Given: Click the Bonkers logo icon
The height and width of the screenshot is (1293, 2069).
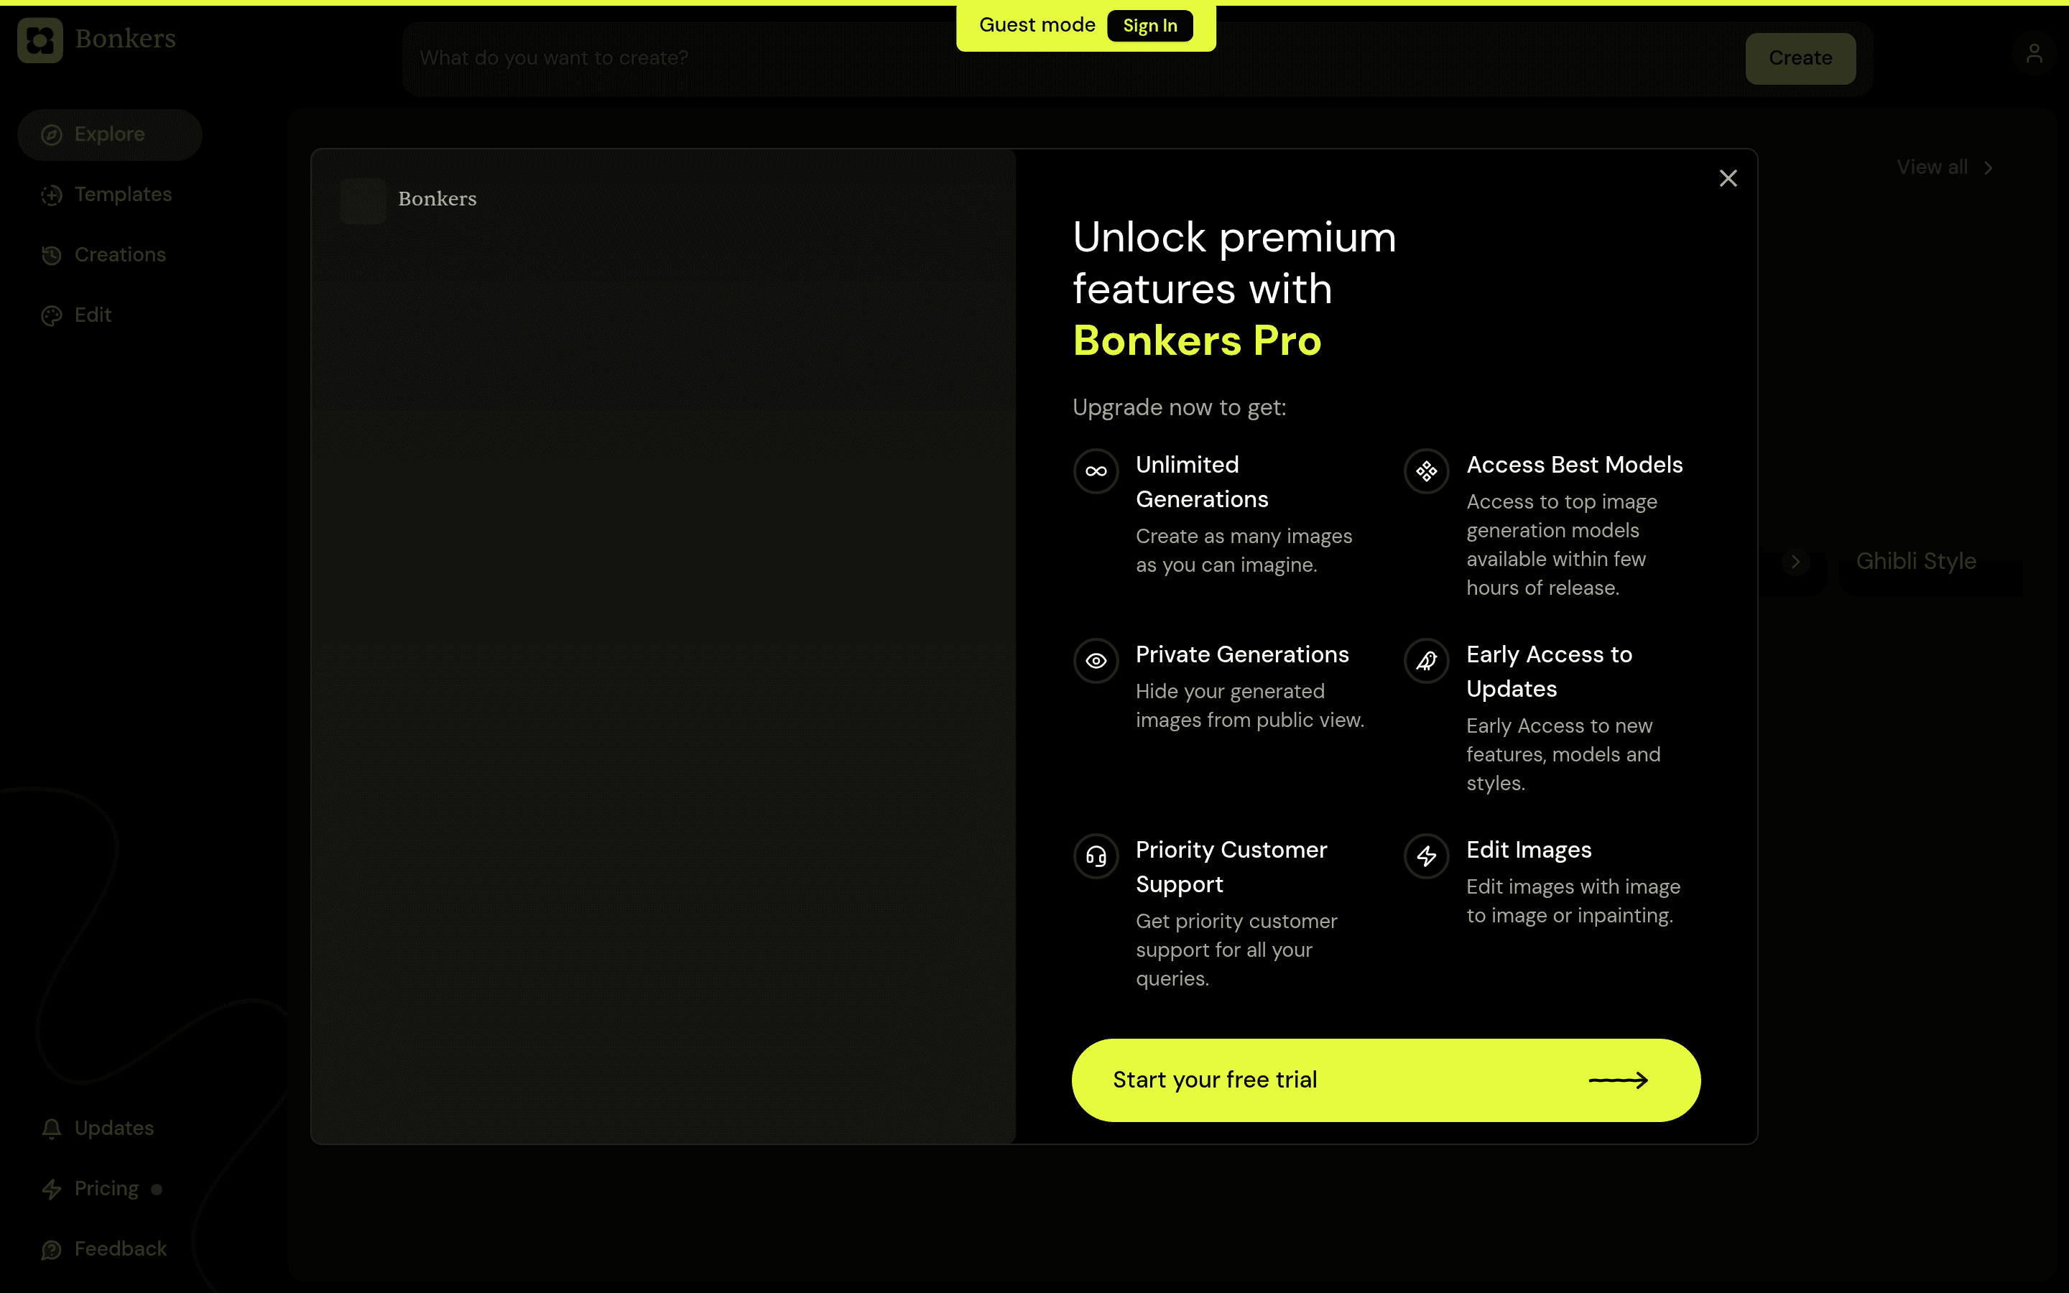Looking at the screenshot, I should pyautogui.click(x=40, y=40).
